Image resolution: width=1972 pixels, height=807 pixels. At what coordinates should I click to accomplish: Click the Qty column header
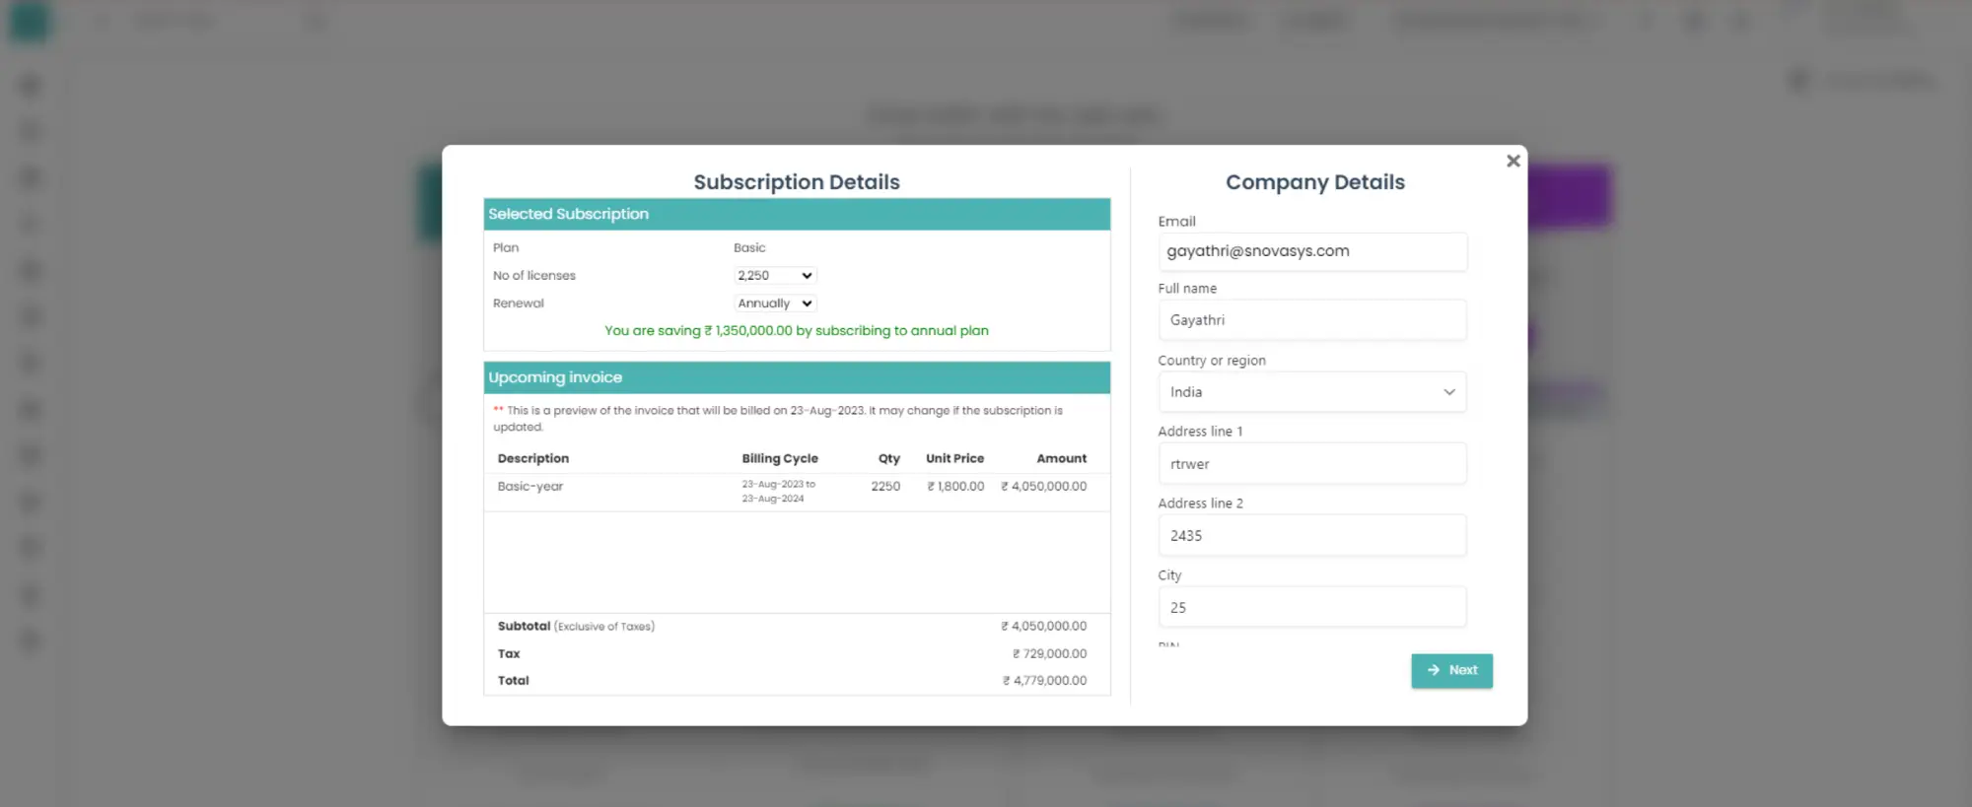pyautogui.click(x=888, y=459)
